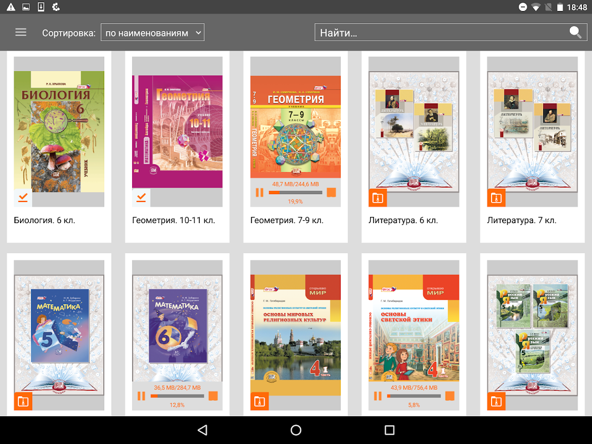Tap the magnifying glass search icon
The width and height of the screenshot is (592, 444).
[575, 33]
